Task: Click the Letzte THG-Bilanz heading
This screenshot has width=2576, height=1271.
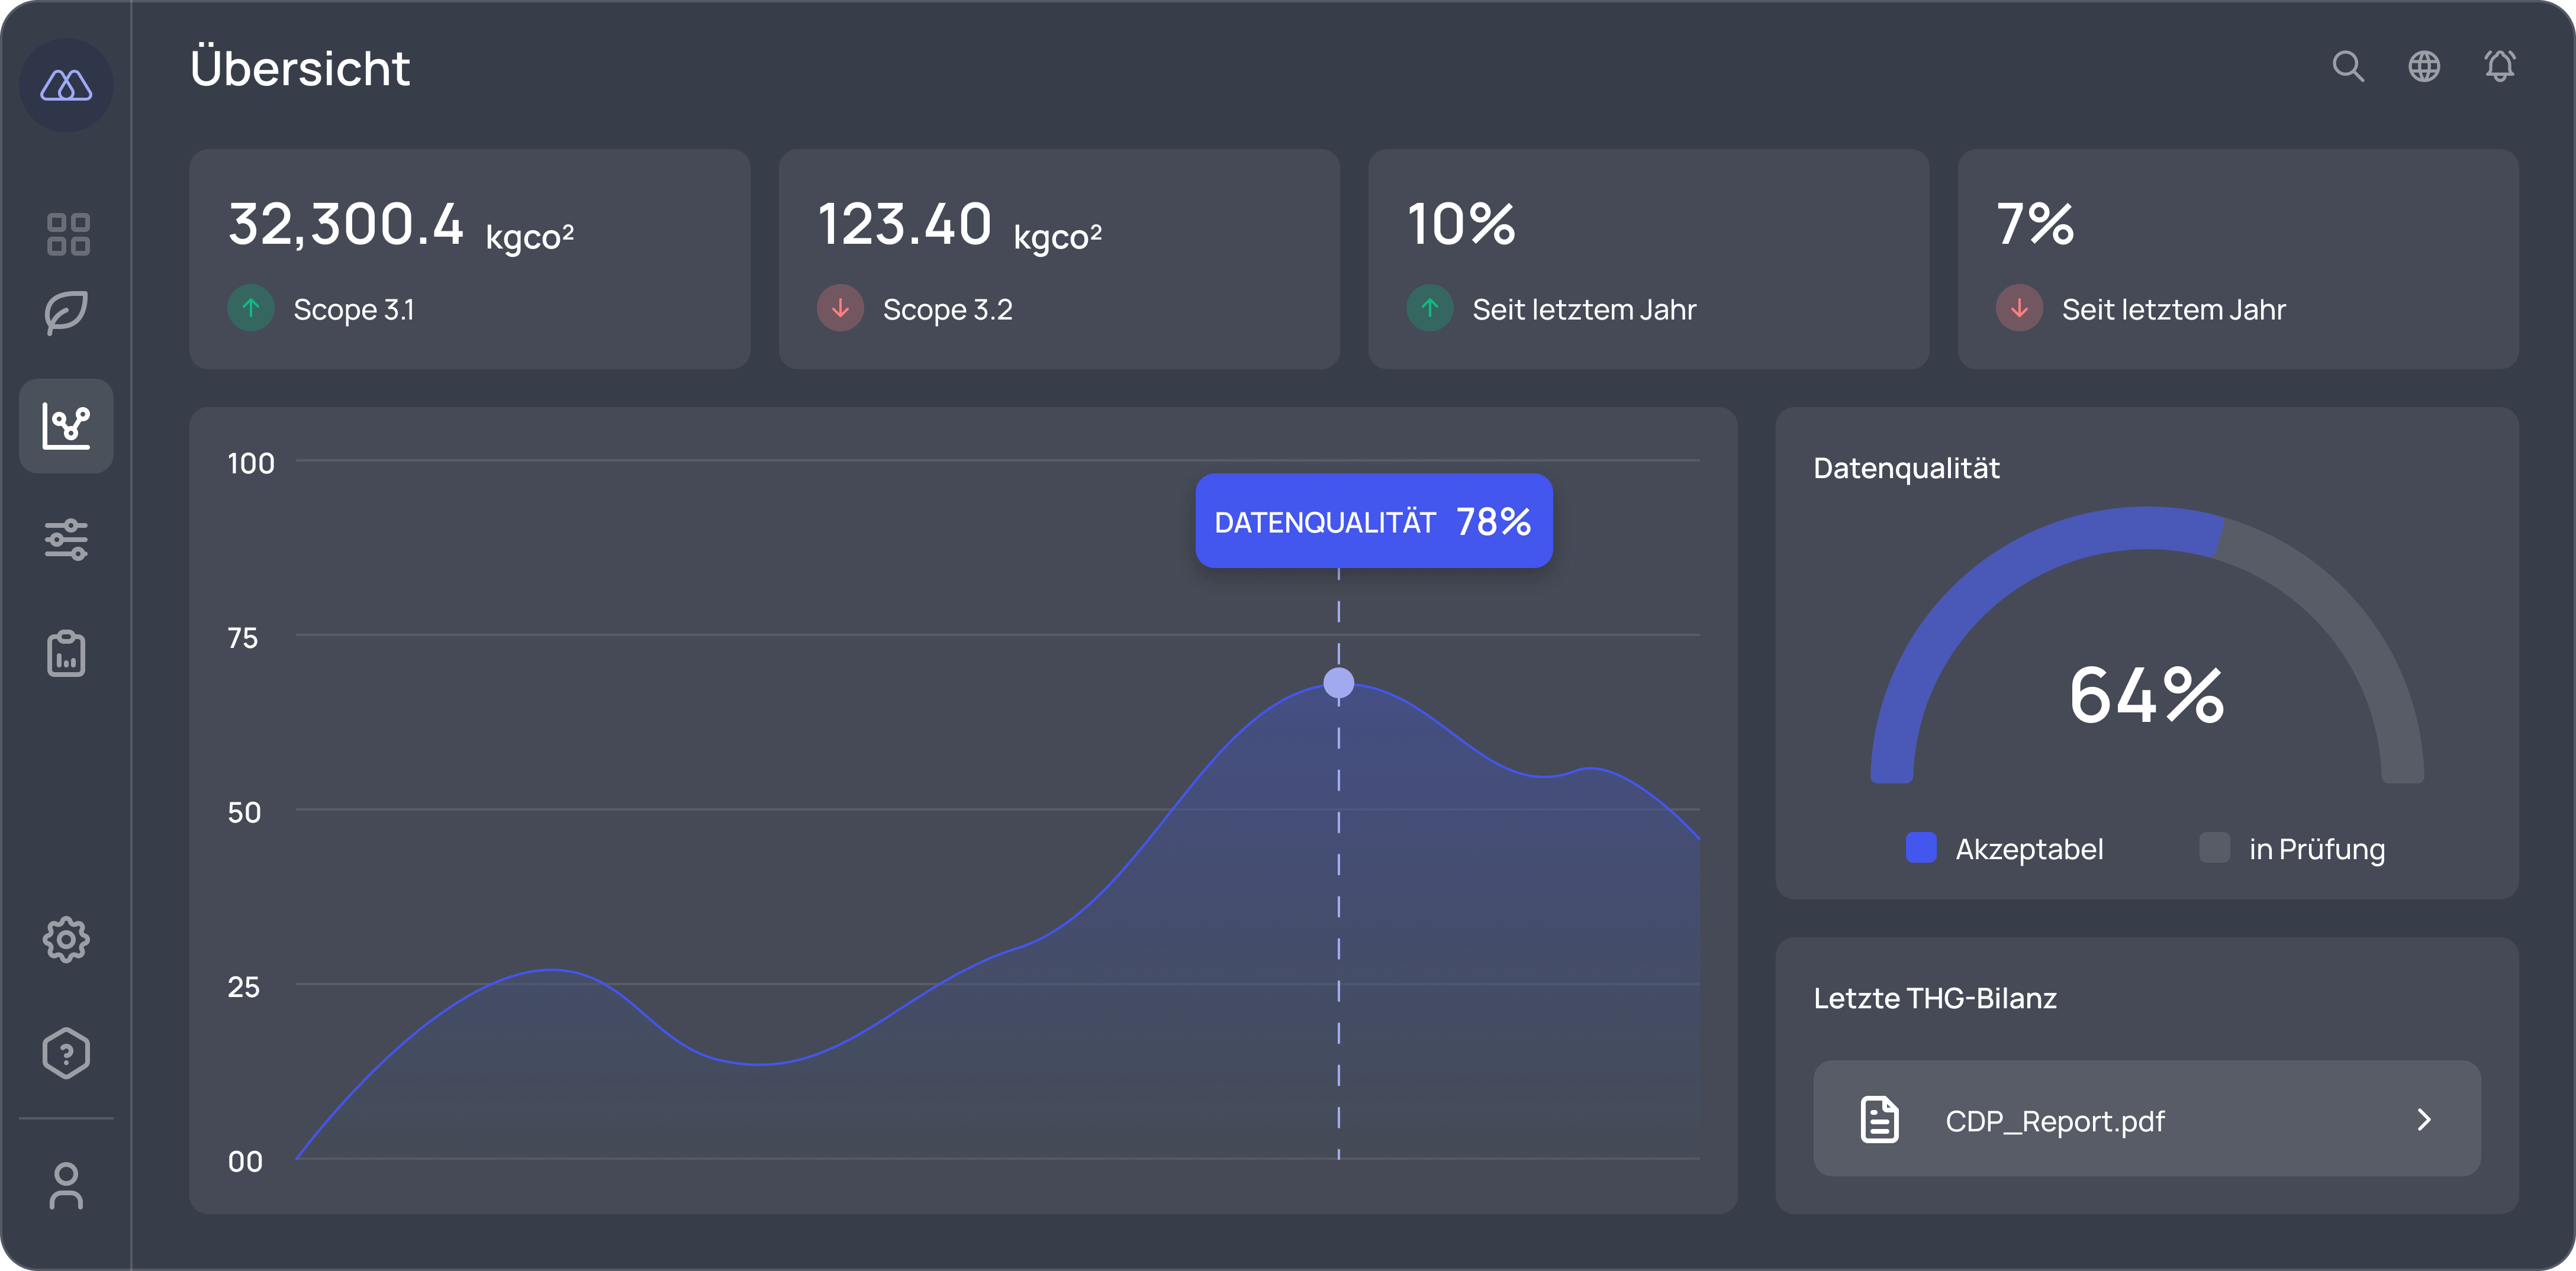Action: point(1935,998)
